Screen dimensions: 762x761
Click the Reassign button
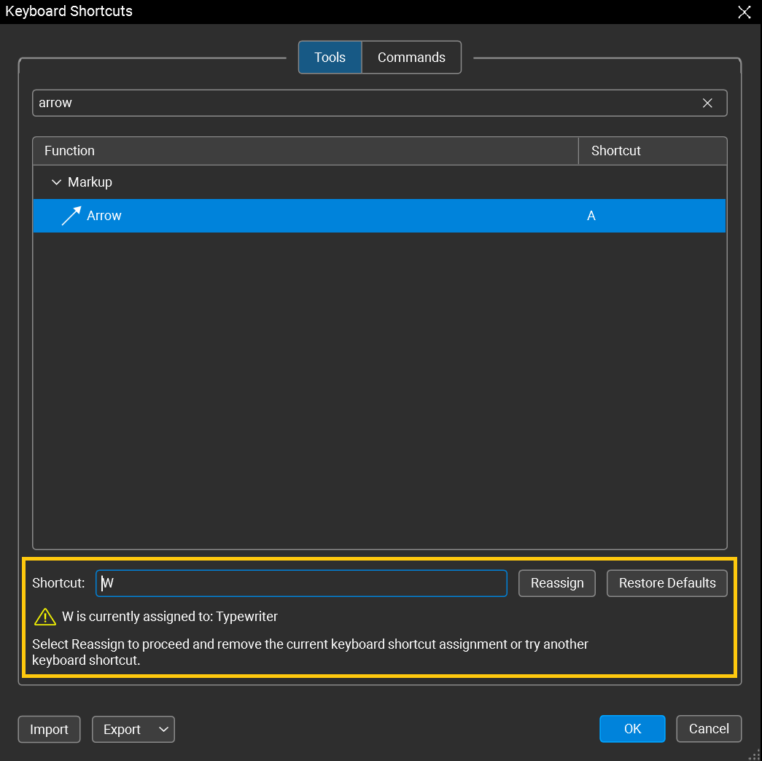click(x=556, y=583)
